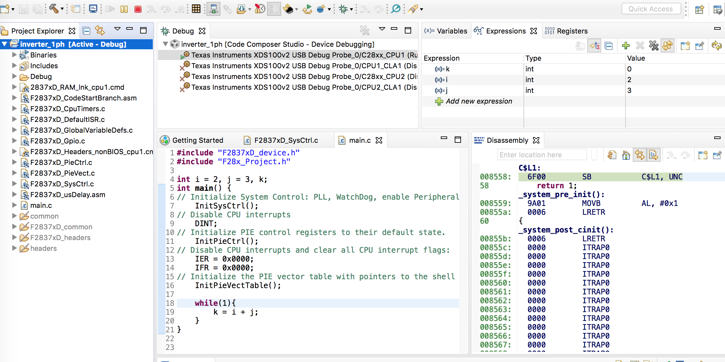Toggle continuous refresh in the Expressions view

[668, 45]
